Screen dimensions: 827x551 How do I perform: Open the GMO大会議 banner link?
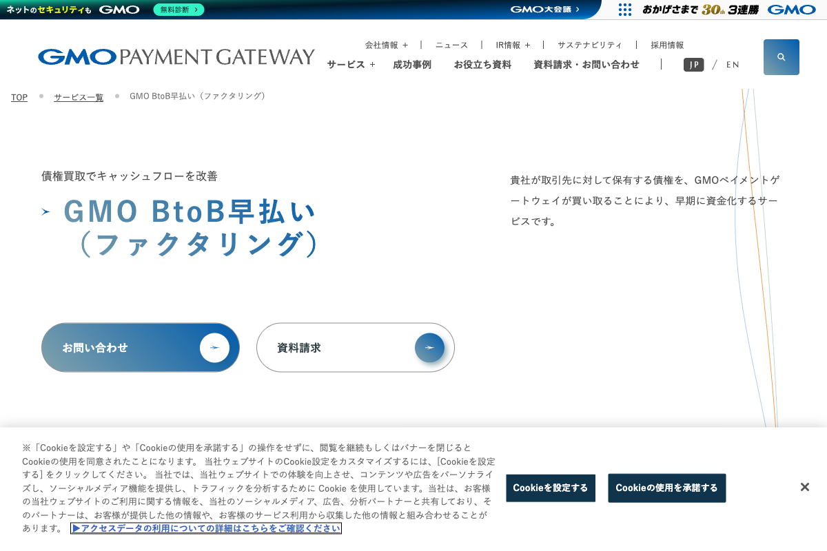tap(545, 10)
